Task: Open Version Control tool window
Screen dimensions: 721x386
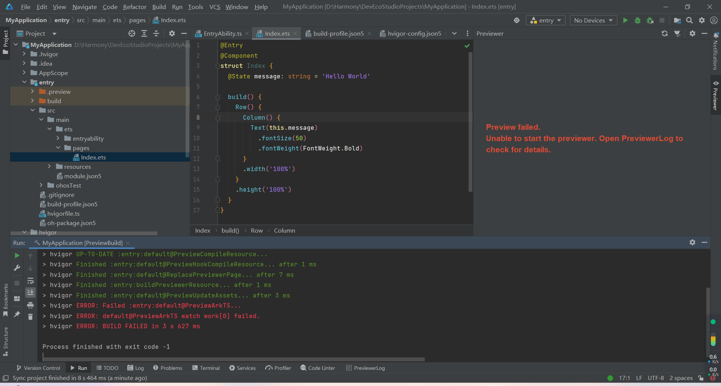Action: coord(38,368)
